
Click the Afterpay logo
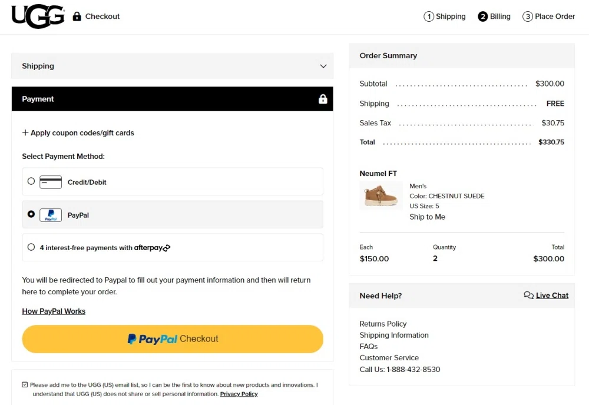(153, 247)
